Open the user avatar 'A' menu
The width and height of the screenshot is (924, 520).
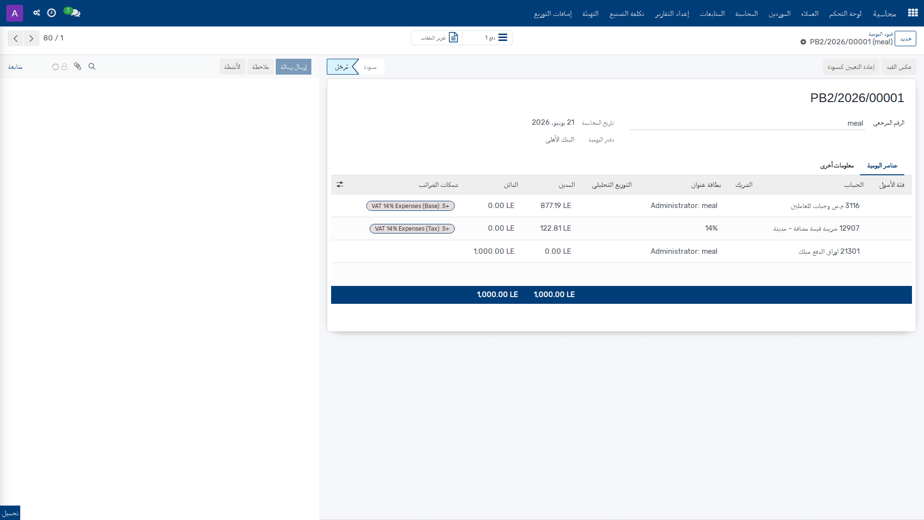tap(14, 13)
